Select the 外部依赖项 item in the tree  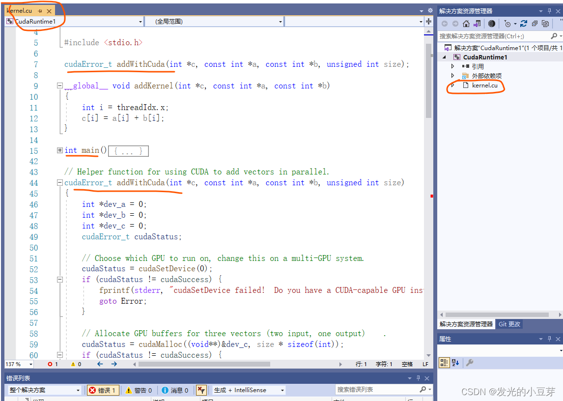[x=486, y=76]
